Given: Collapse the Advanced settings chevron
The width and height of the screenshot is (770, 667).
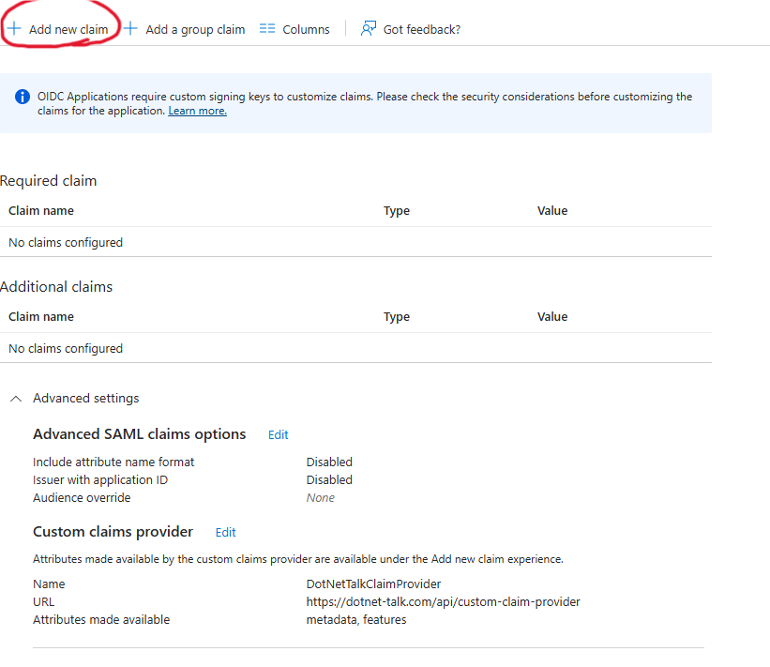Looking at the screenshot, I should [16, 399].
